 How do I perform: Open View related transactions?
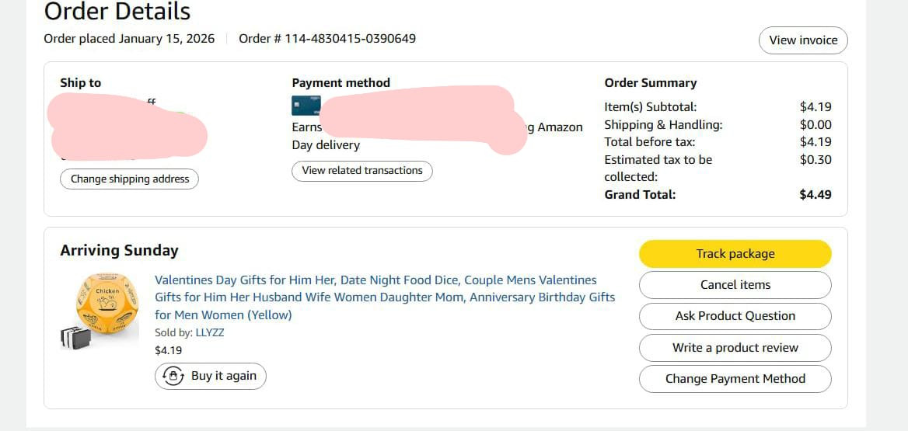click(x=361, y=171)
